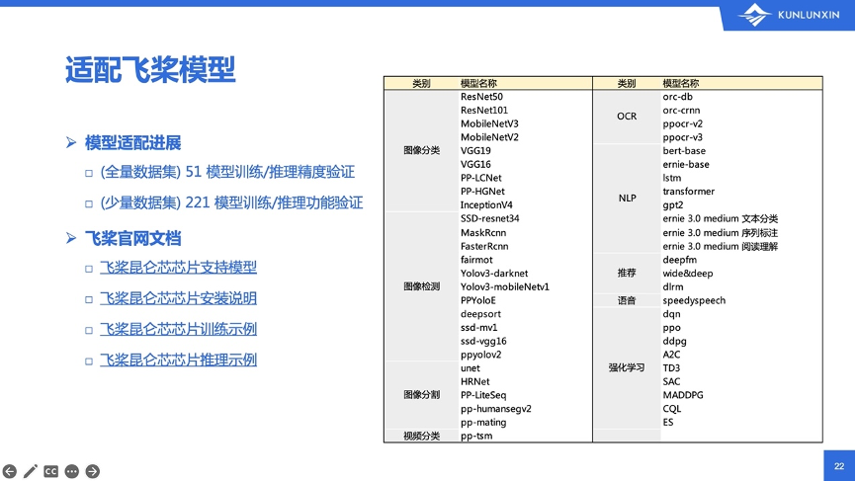The image size is (856, 481).
Task: Click gpt2 table cell
Action: coord(672,205)
